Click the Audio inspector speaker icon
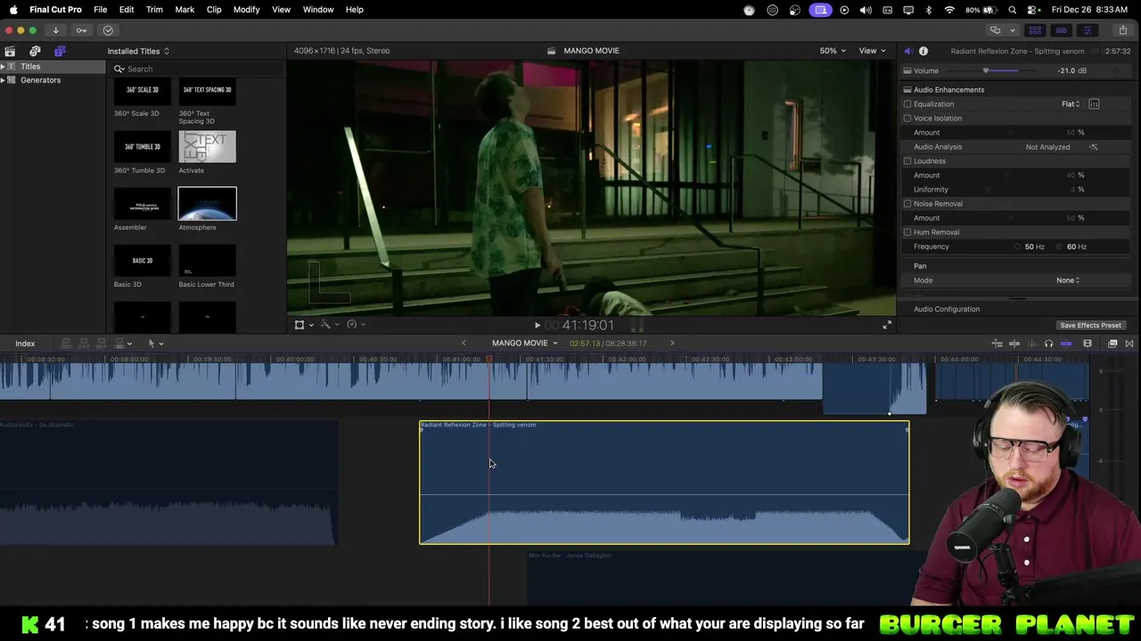Image resolution: width=1141 pixels, height=641 pixels. tap(907, 51)
